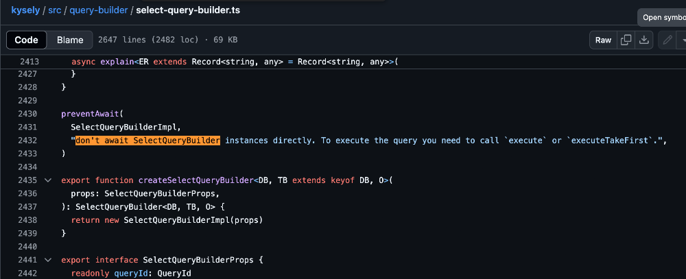
Task: Open the edit options dropdown arrow
Action: 682,40
